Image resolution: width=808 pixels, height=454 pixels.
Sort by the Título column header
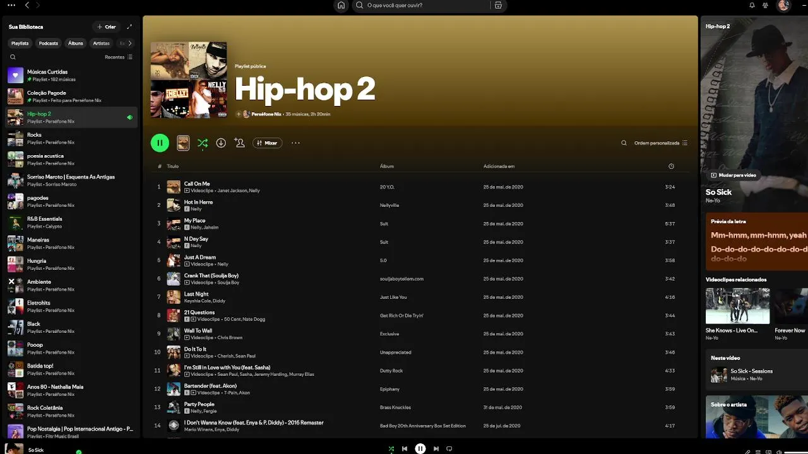pos(172,166)
